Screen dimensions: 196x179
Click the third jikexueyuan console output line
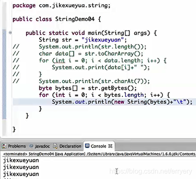(21, 174)
